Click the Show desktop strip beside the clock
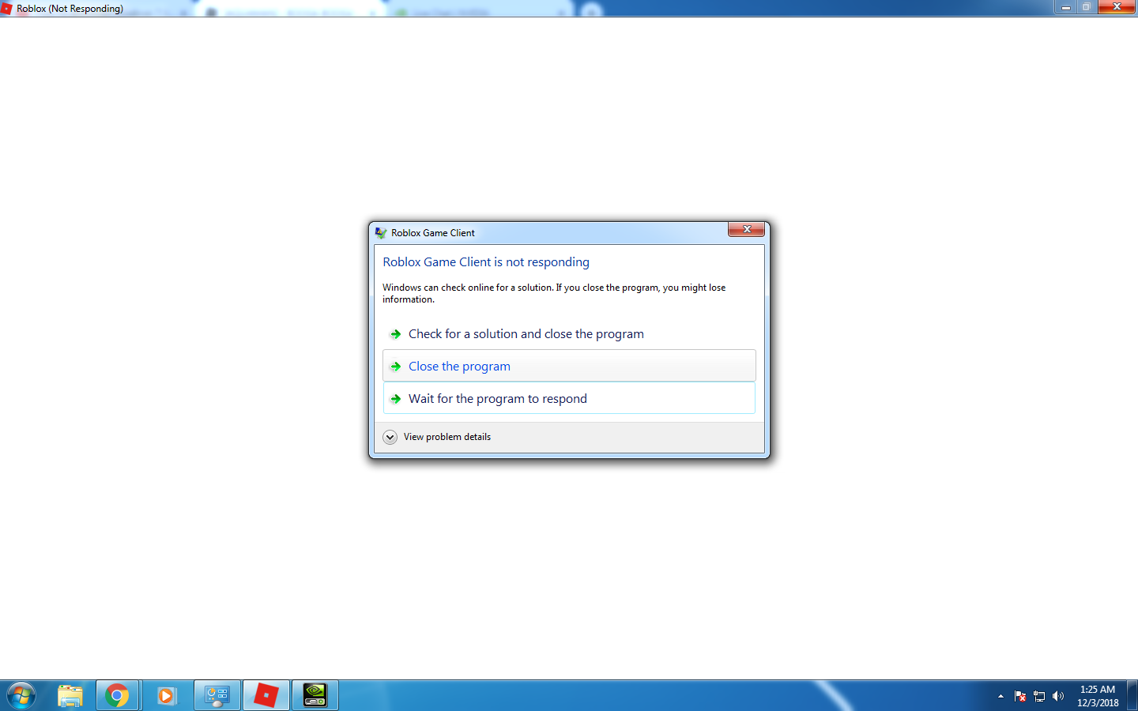This screenshot has width=1138, height=711. pos(1132,695)
